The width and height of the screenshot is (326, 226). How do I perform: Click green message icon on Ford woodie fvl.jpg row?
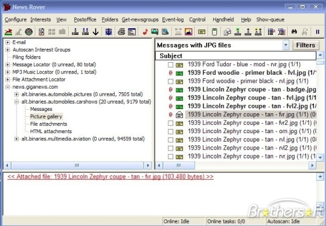click(x=179, y=73)
